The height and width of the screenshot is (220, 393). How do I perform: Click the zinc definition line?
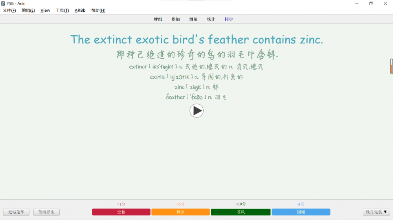196,87
